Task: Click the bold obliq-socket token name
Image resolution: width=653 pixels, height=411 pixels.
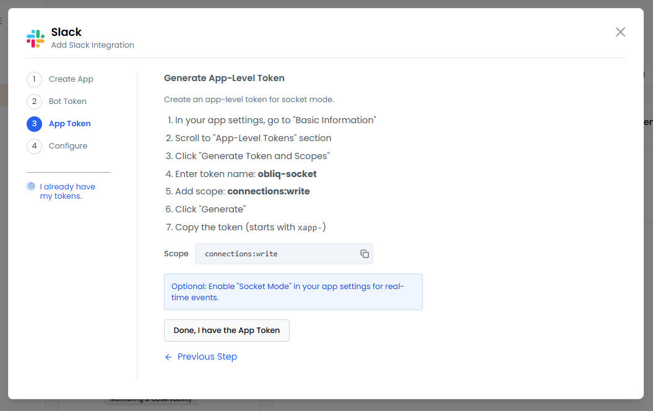Action: (287, 174)
